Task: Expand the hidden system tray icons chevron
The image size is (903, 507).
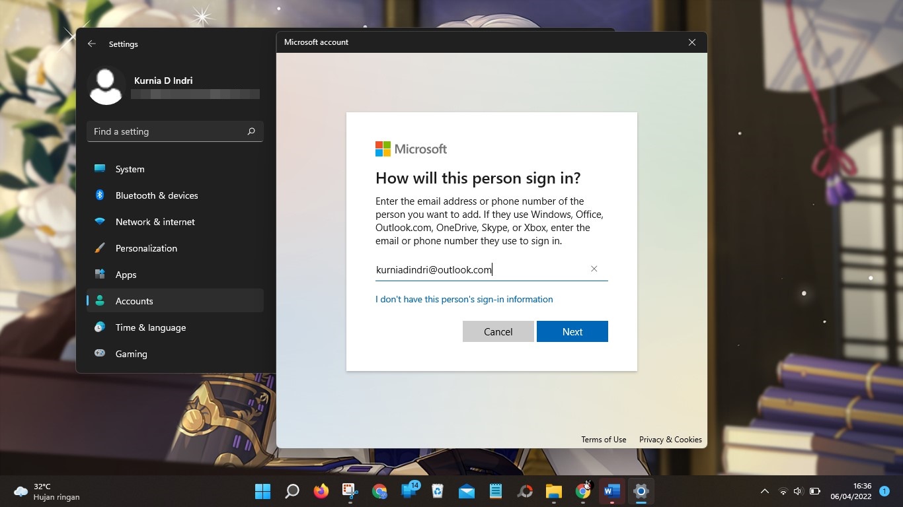Action: pos(765,491)
